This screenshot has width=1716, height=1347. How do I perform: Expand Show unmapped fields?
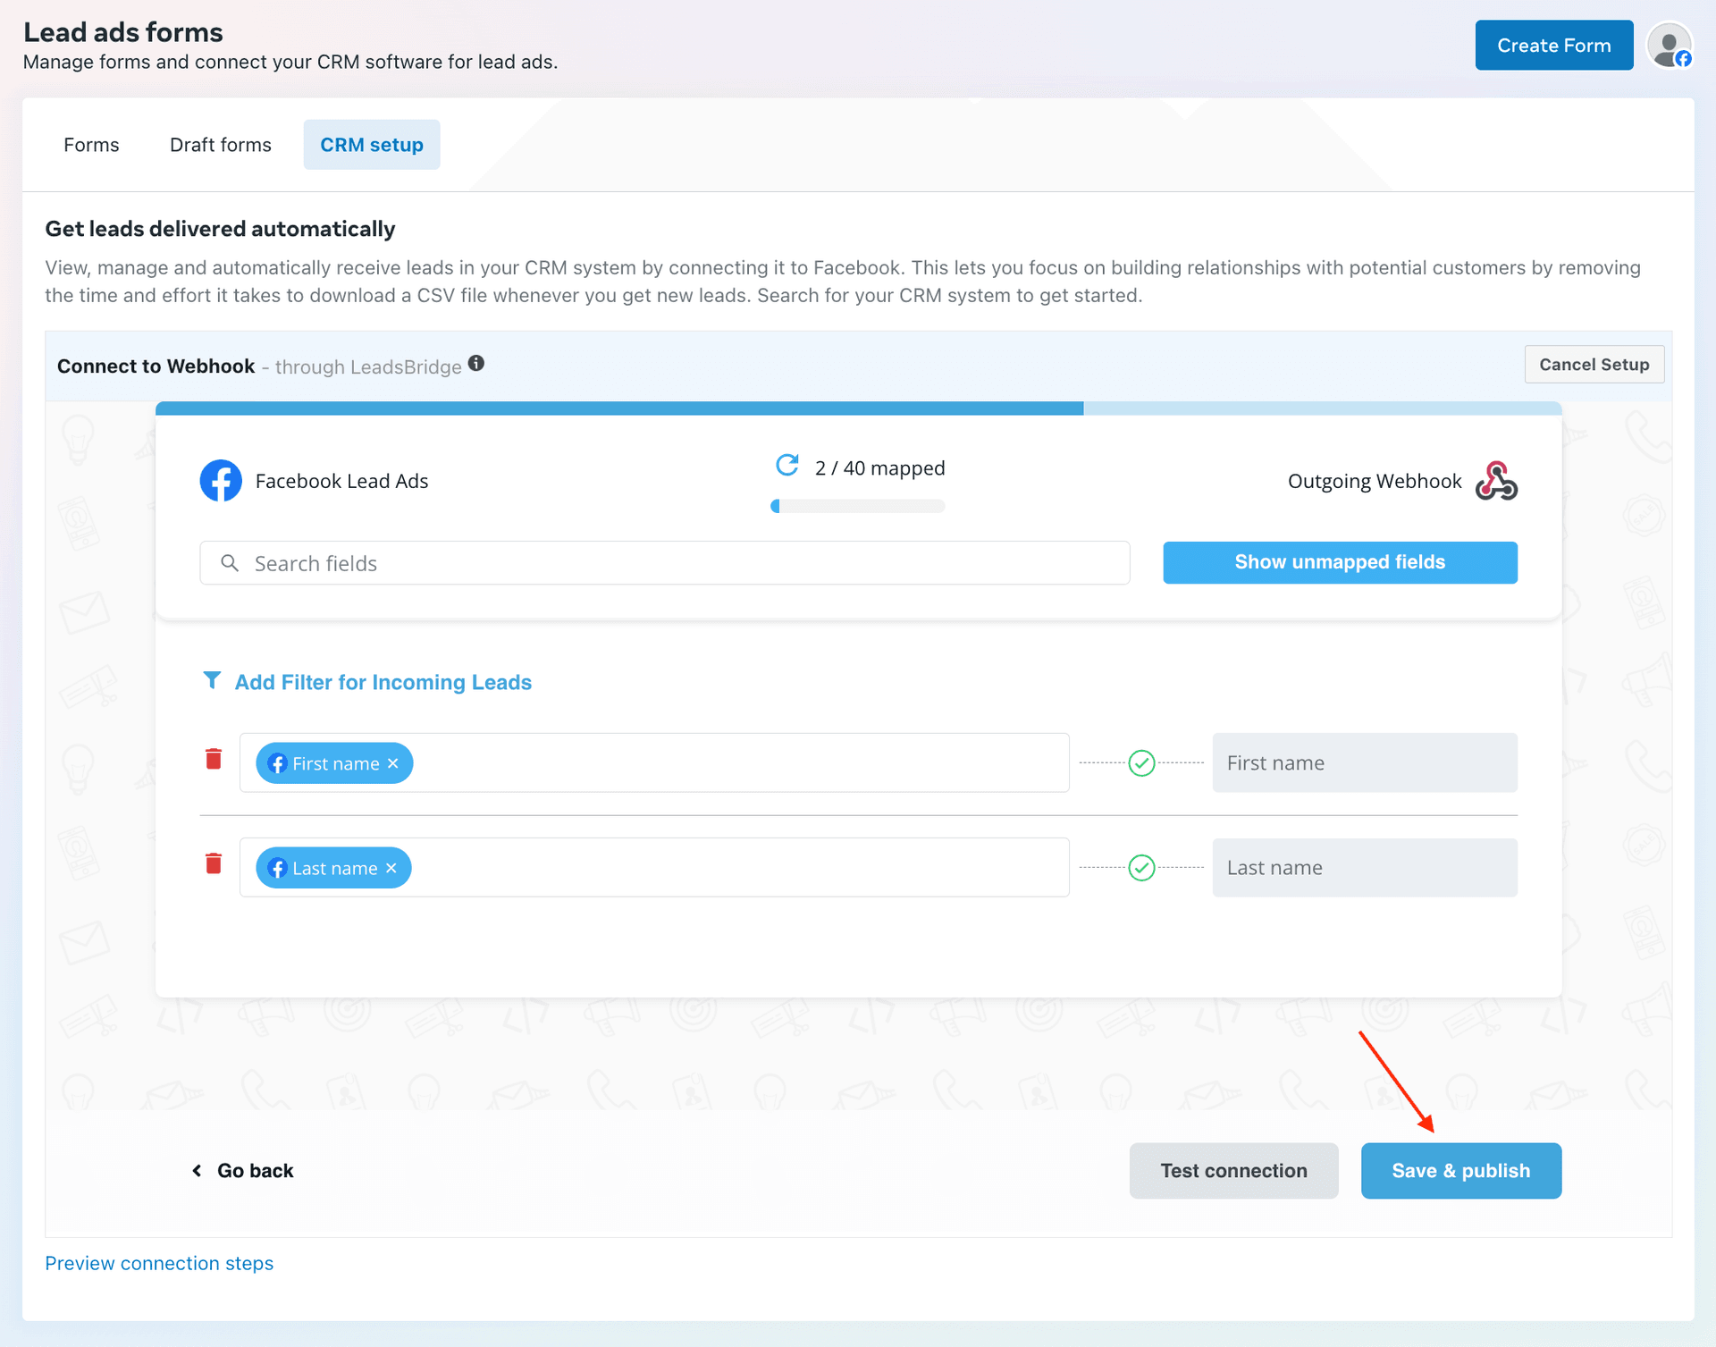(1340, 562)
